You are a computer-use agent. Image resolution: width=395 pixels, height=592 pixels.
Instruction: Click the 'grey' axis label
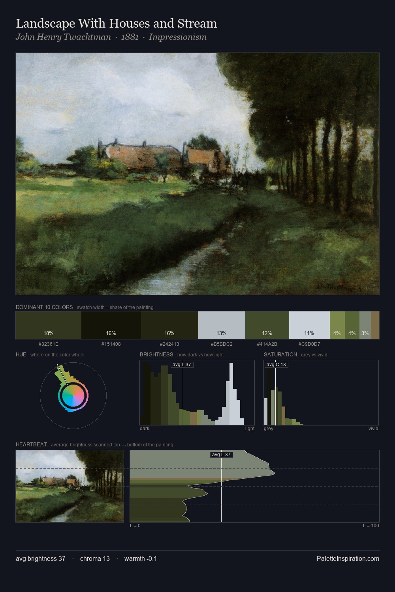click(269, 429)
